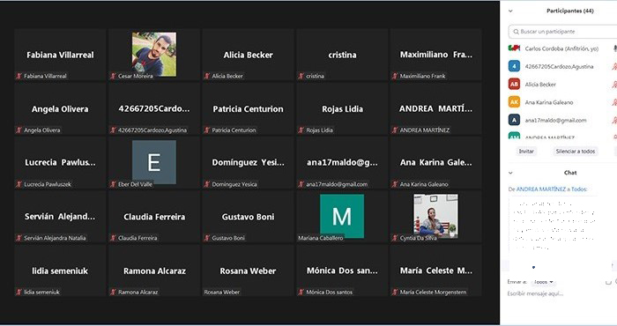Click muted mic icon on Ana Karina Galeano tile
The height and width of the screenshot is (326, 617).
coord(395,184)
